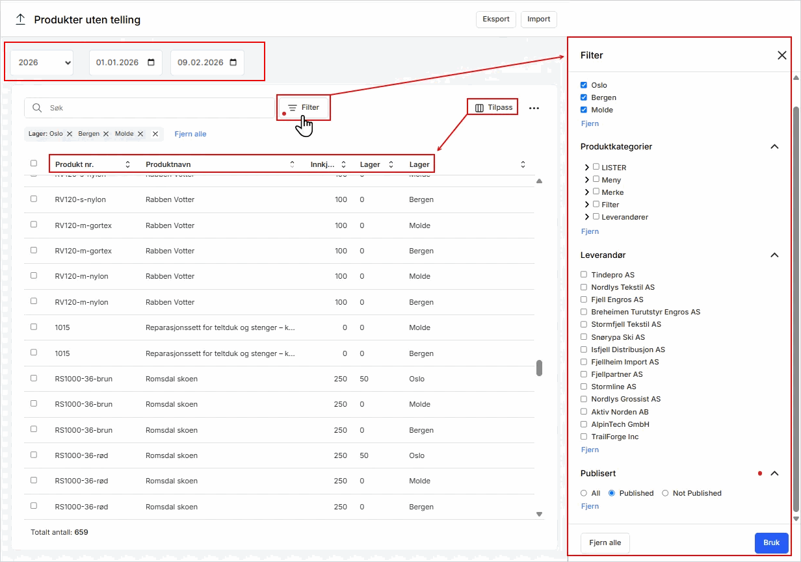
Task: Expand the LISTER category tree node
Action: coord(587,168)
